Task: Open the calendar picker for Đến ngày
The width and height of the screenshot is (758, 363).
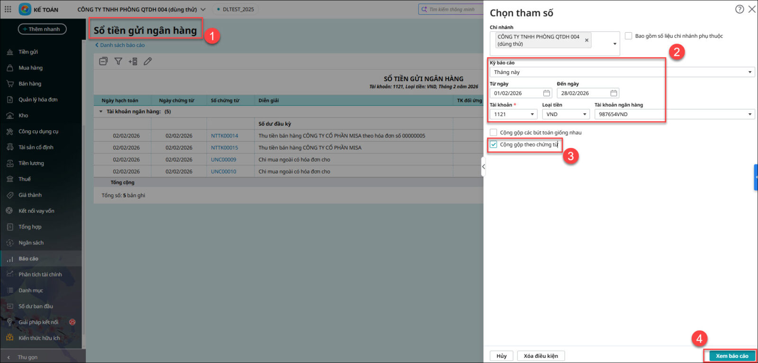Action: click(x=614, y=93)
